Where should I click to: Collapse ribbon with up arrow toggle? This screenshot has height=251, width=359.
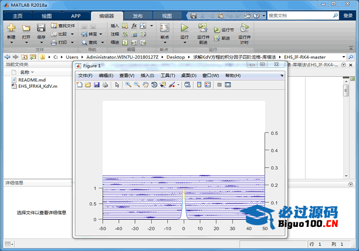click(351, 48)
